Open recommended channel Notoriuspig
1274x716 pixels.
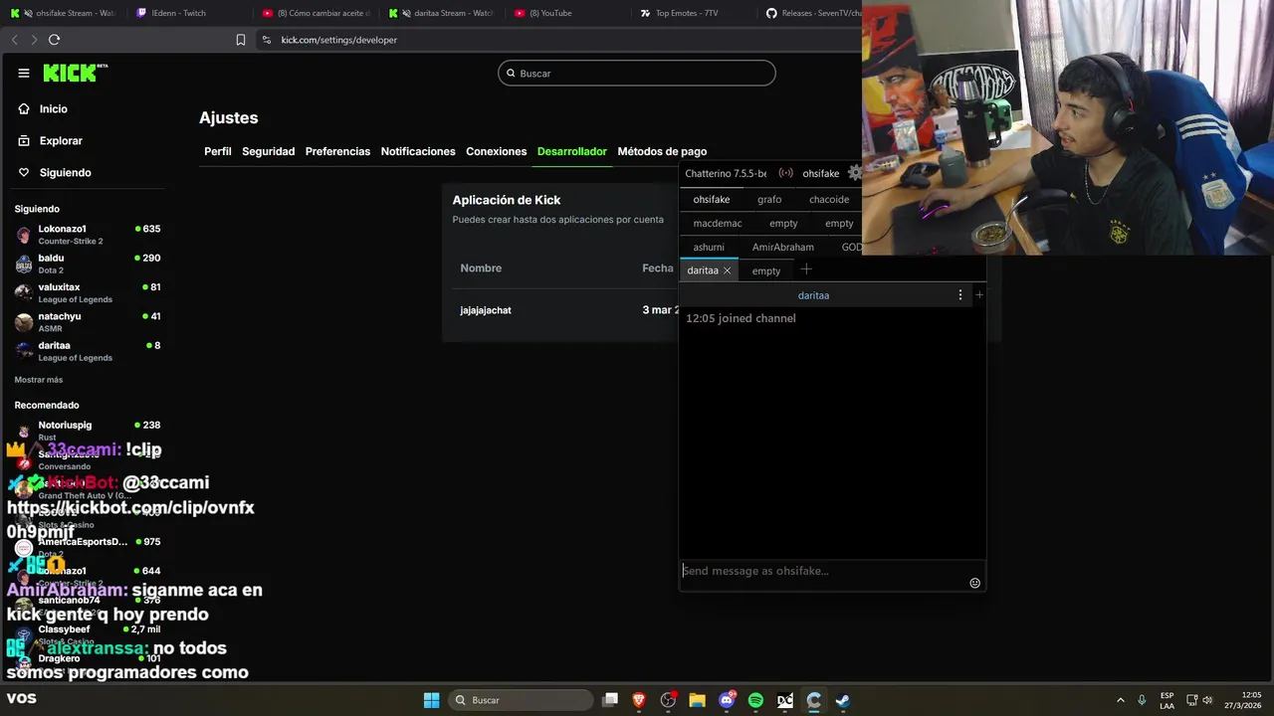coord(88,430)
